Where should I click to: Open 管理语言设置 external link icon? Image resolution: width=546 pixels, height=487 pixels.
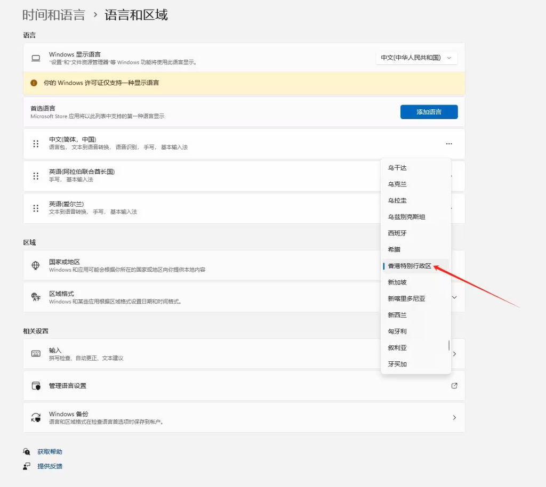click(x=454, y=386)
